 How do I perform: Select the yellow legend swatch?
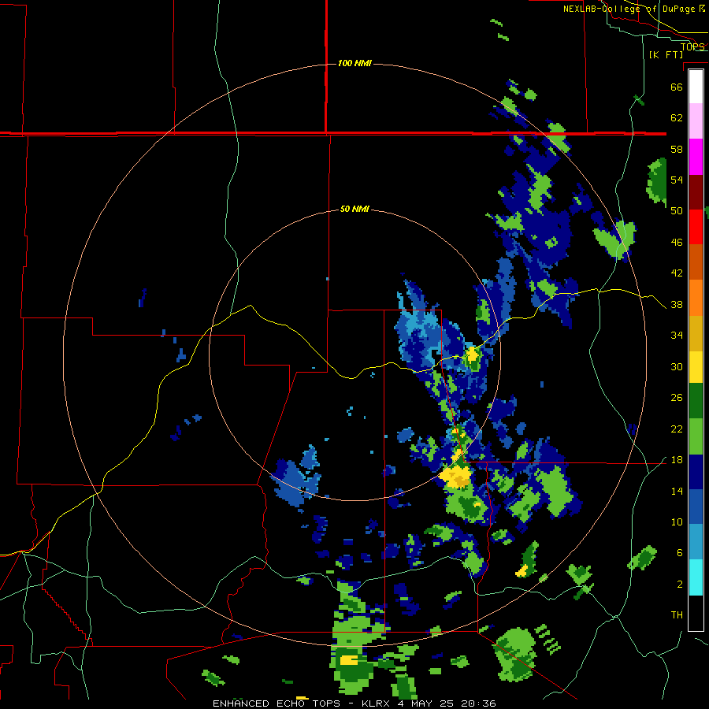[696, 367]
